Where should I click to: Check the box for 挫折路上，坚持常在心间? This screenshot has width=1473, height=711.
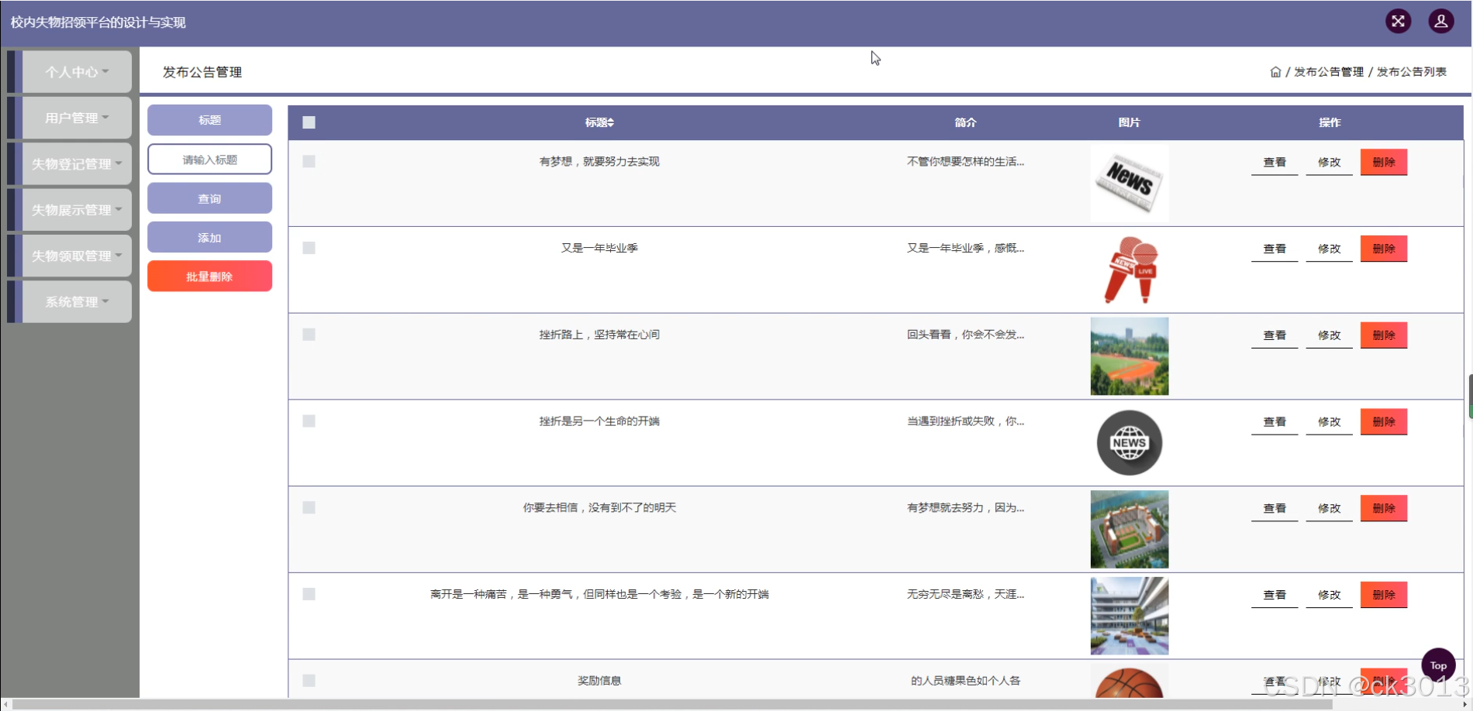tap(309, 335)
